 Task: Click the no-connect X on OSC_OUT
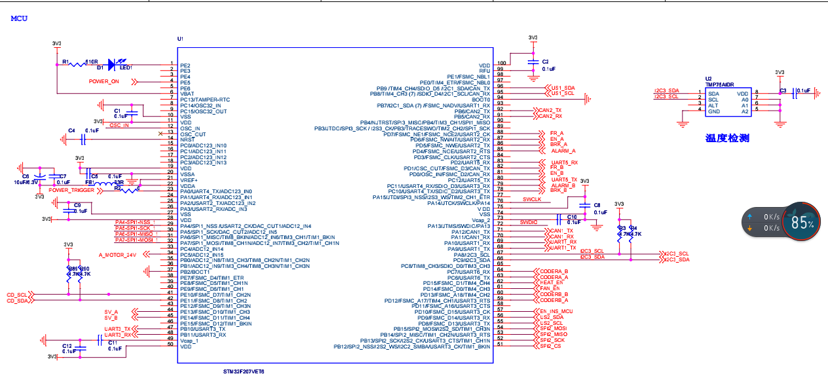pyautogui.click(x=161, y=134)
